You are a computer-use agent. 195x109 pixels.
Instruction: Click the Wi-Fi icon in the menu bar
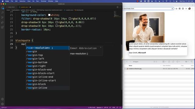pyautogui.click(x=167, y=1)
